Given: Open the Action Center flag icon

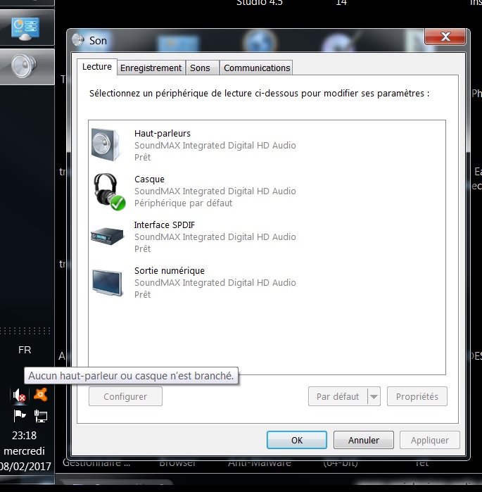Looking at the screenshot, I should (x=20, y=417).
